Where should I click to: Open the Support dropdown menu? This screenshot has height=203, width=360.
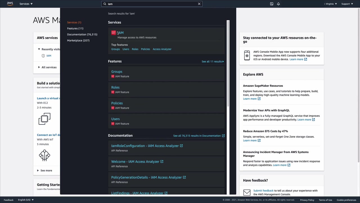(x=346, y=4)
